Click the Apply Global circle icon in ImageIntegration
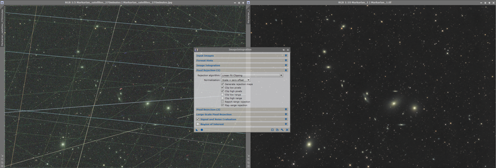Image resolution: width=496 pixels, height=168 pixels. point(202,130)
